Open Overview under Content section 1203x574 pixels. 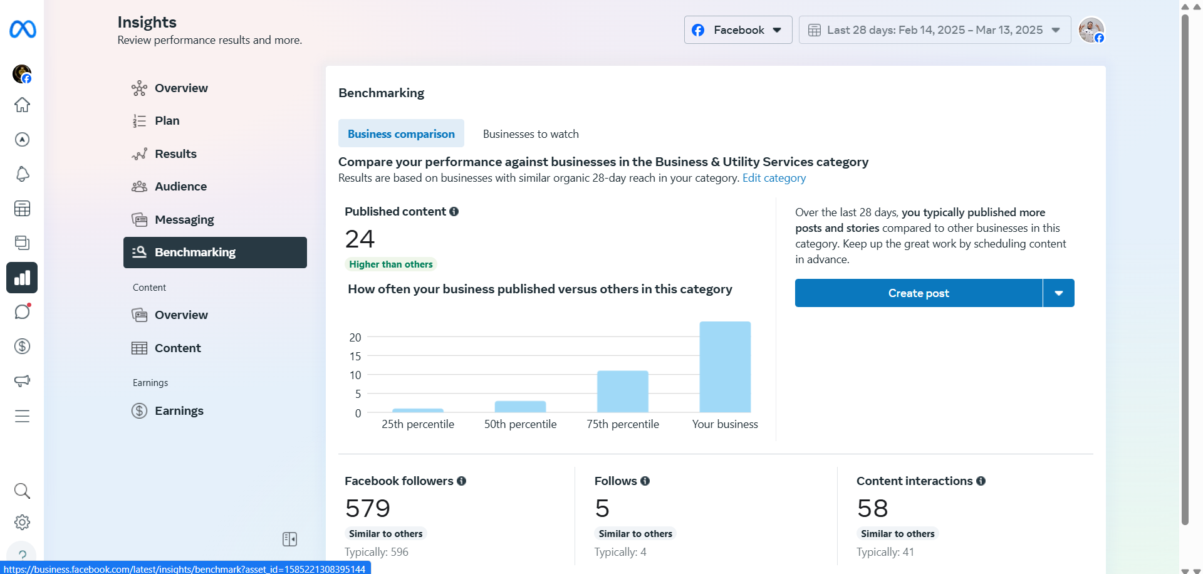tap(215, 315)
